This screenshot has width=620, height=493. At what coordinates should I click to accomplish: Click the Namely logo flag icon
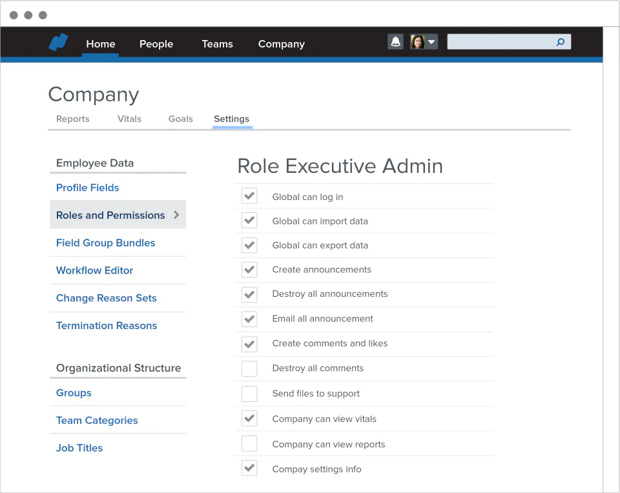pos(57,41)
